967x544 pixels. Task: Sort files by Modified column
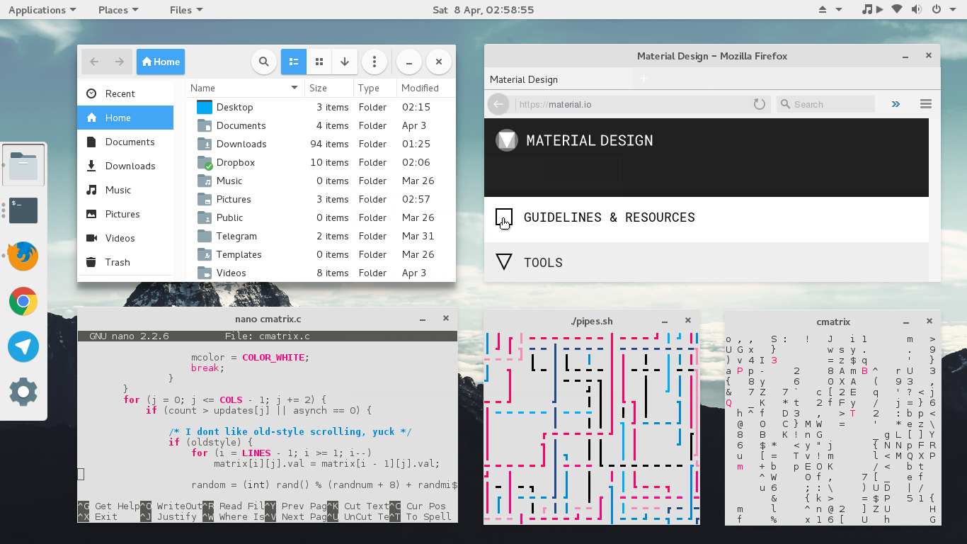click(x=425, y=88)
